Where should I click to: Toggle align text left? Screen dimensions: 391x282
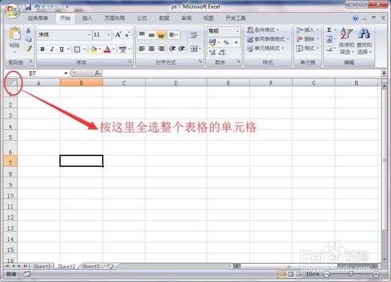click(x=142, y=49)
